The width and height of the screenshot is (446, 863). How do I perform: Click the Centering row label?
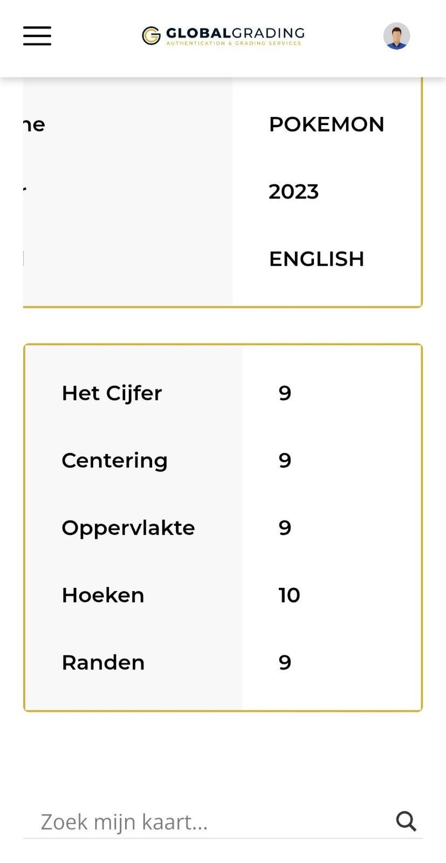[x=114, y=461]
